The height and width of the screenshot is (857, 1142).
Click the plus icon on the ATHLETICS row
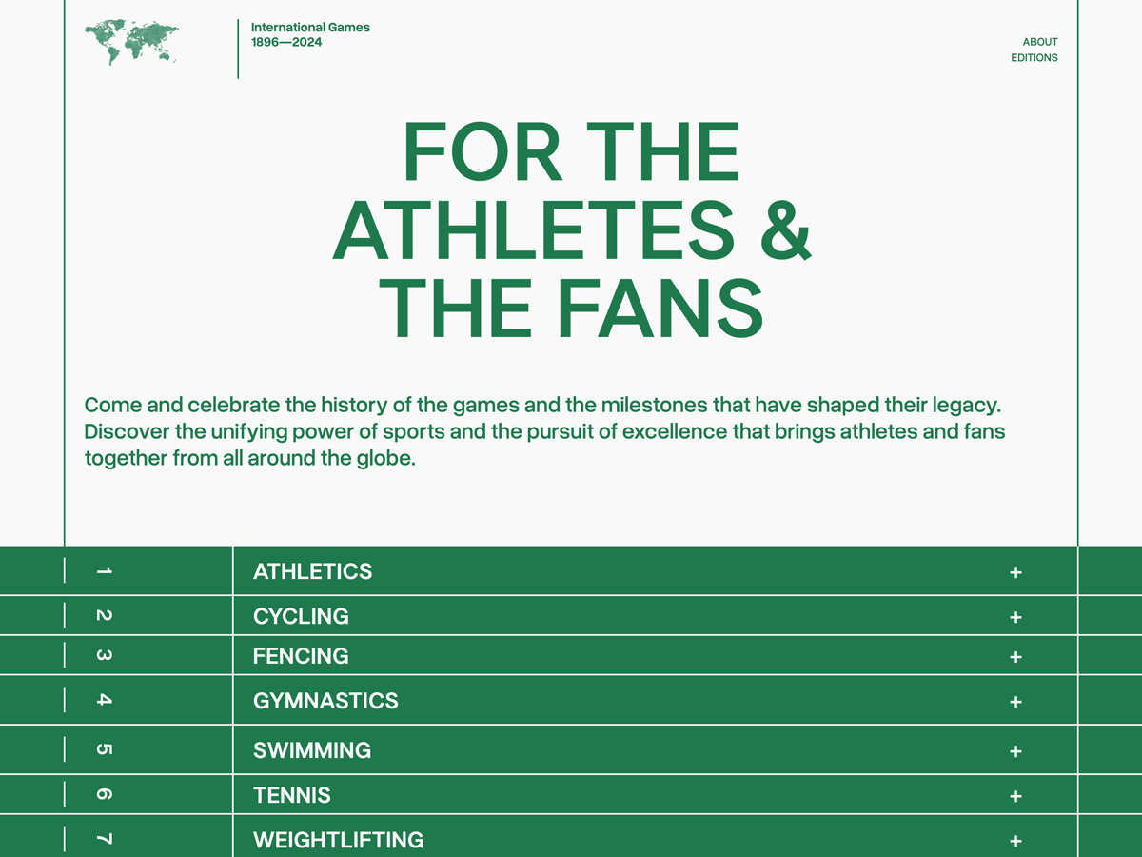(1015, 571)
